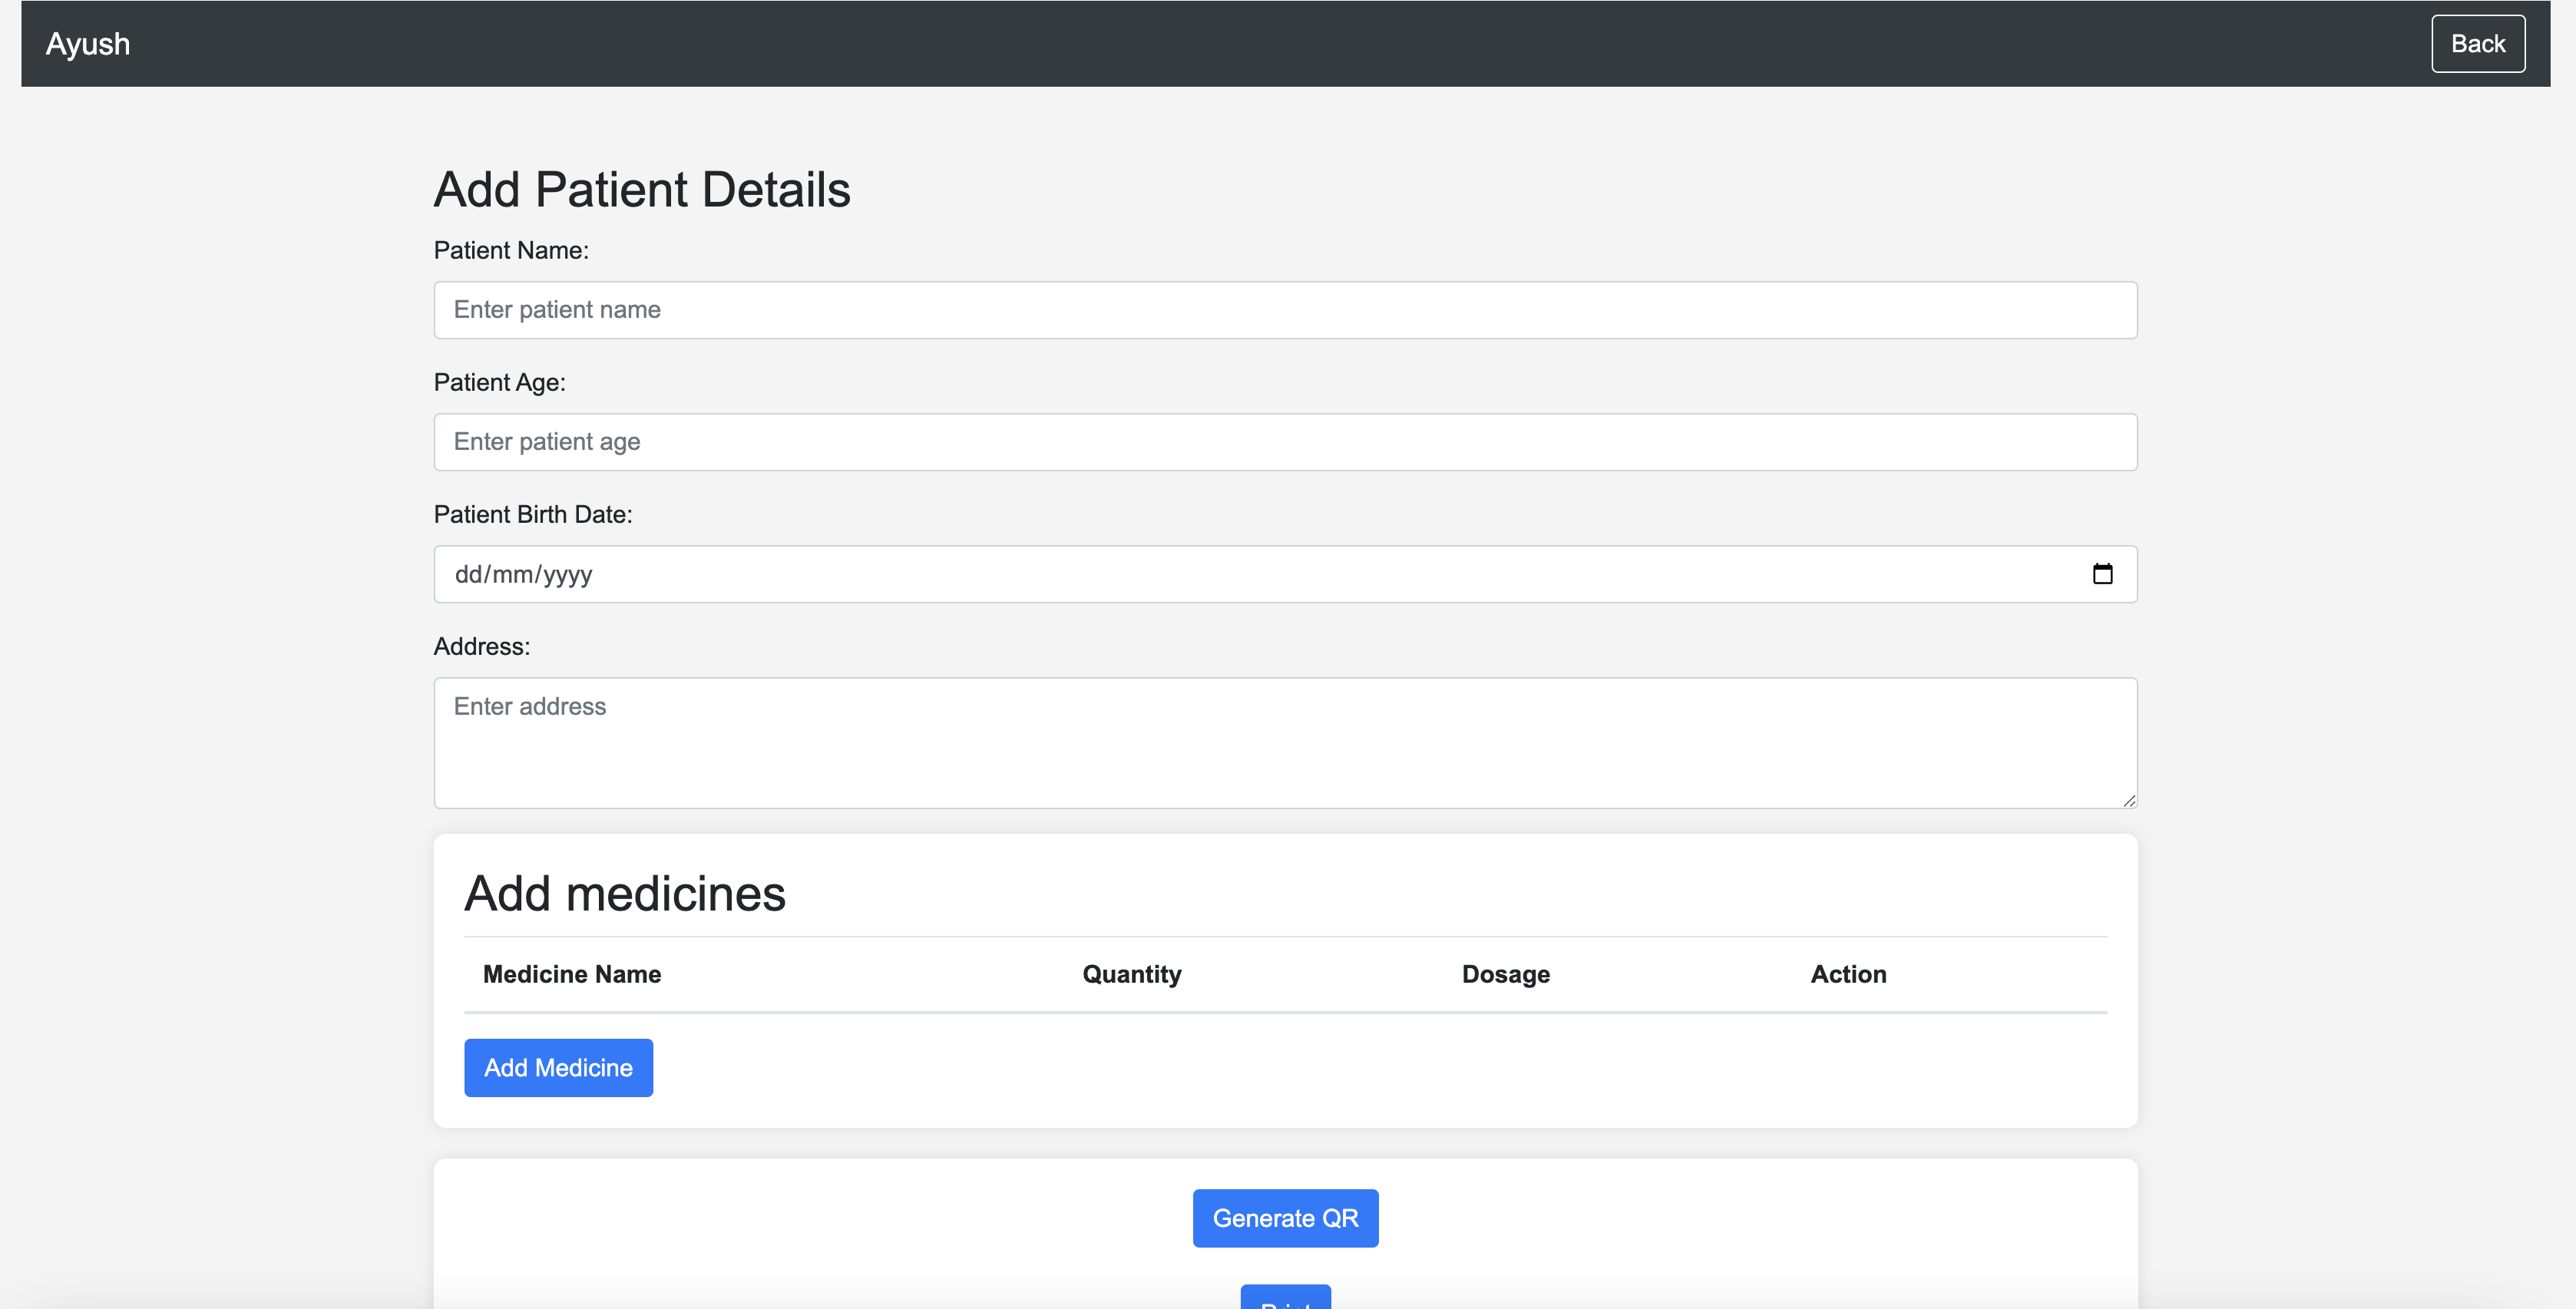Image resolution: width=2576 pixels, height=1309 pixels.
Task: Click the Ayush brand link
Action: pos(88,44)
